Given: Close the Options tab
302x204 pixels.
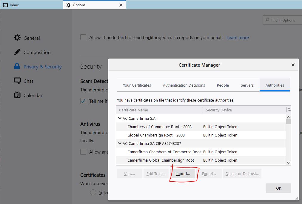Looking at the screenshot, I should pyautogui.click(x=121, y=5).
